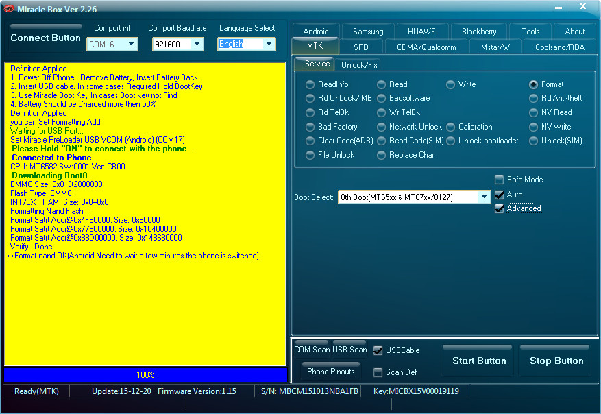Open the HUAWEI tab

pos(423,32)
